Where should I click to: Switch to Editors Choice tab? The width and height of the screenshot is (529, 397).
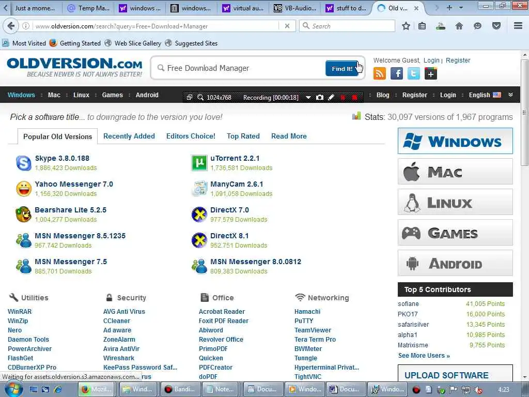pos(191,136)
